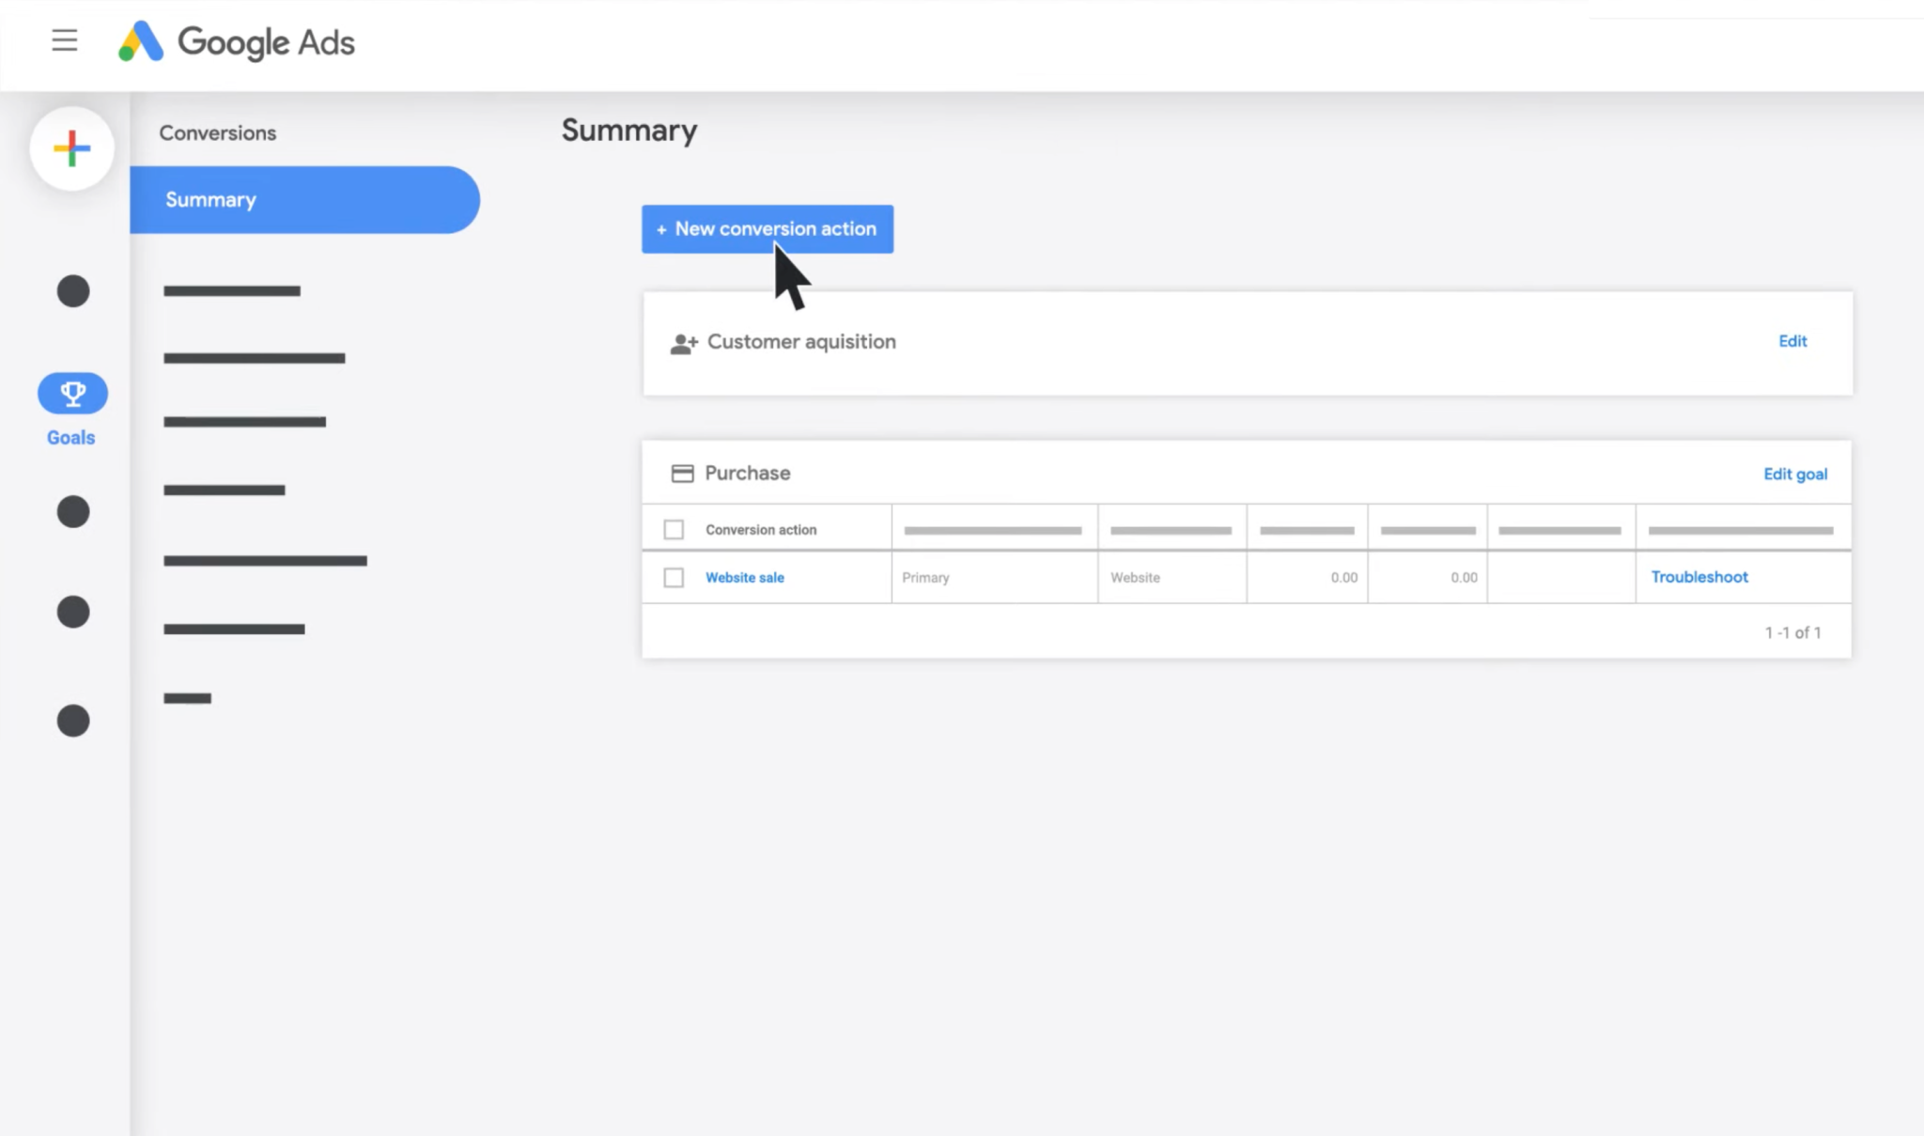This screenshot has height=1136, width=1924.
Task: Select the Goals trophy icon
Action: (x=72, y=393)
